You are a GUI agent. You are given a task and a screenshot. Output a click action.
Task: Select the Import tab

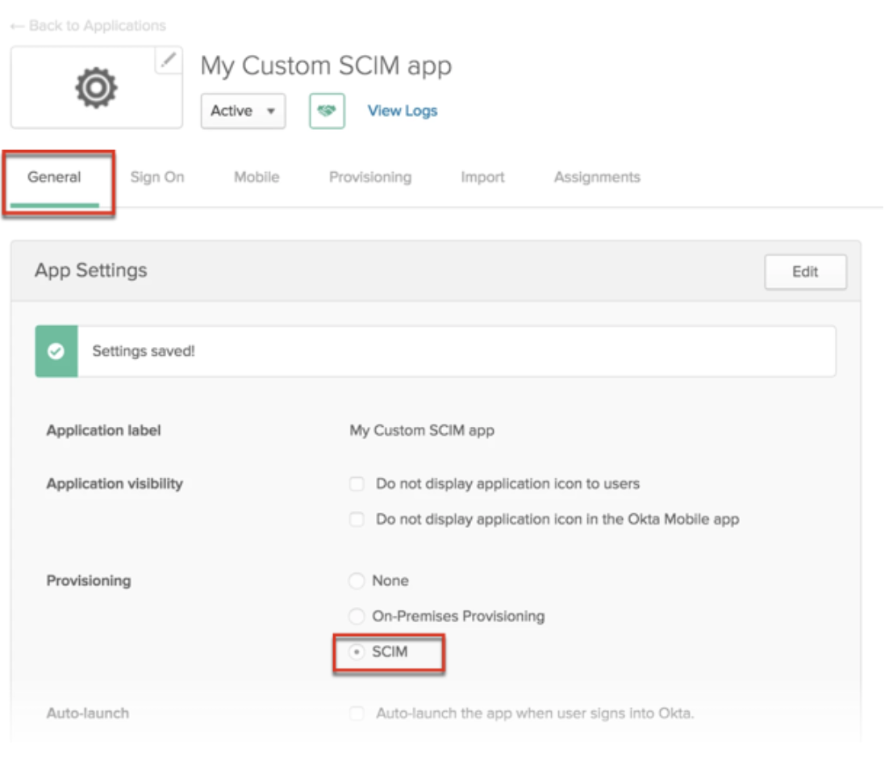(482, 177)
